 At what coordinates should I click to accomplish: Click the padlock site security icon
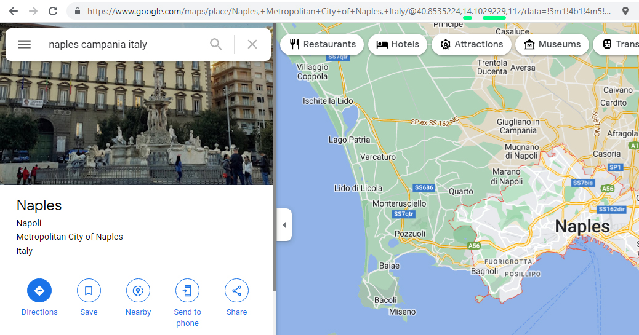[x=78, y=12]
